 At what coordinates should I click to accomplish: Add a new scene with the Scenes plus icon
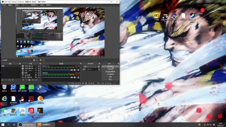click(x=3, y=80)
